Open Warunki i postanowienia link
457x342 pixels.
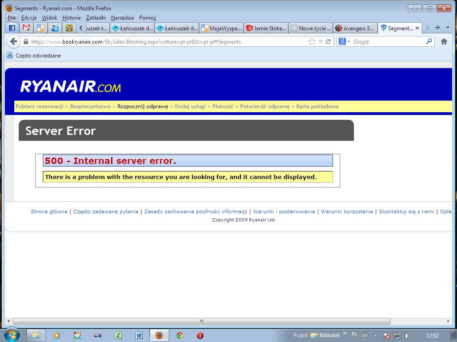coord(284,212)
